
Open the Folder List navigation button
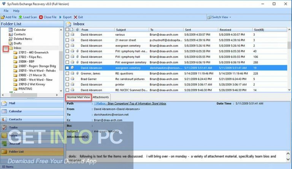point(32,152)
